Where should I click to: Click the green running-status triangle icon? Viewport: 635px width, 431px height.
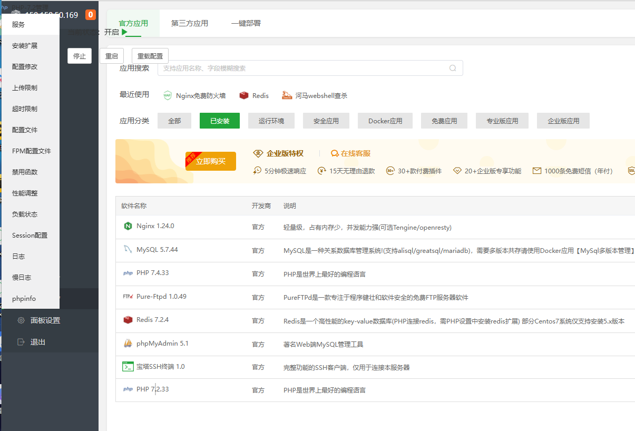pyautogui.click(x=124, y=32)
